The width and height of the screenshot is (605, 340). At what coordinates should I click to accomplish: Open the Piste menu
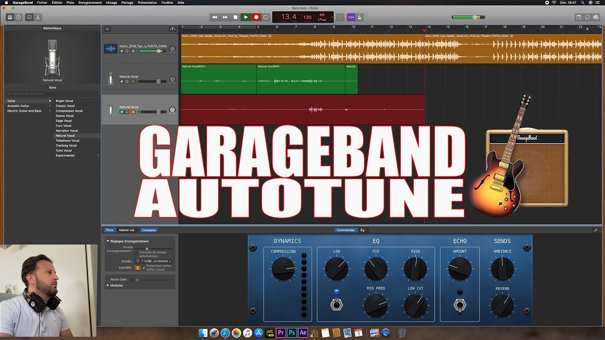70,2
